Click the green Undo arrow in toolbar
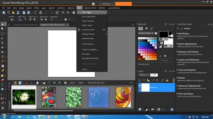 [63, 13]
